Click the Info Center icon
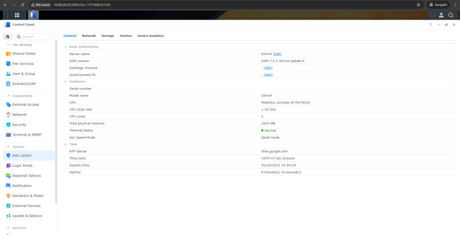The width and height of the screenshot is (460, 235). tap(8, 155)
